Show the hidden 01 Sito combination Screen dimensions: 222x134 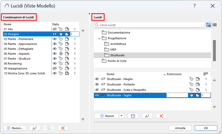click(x=54, y=29)
